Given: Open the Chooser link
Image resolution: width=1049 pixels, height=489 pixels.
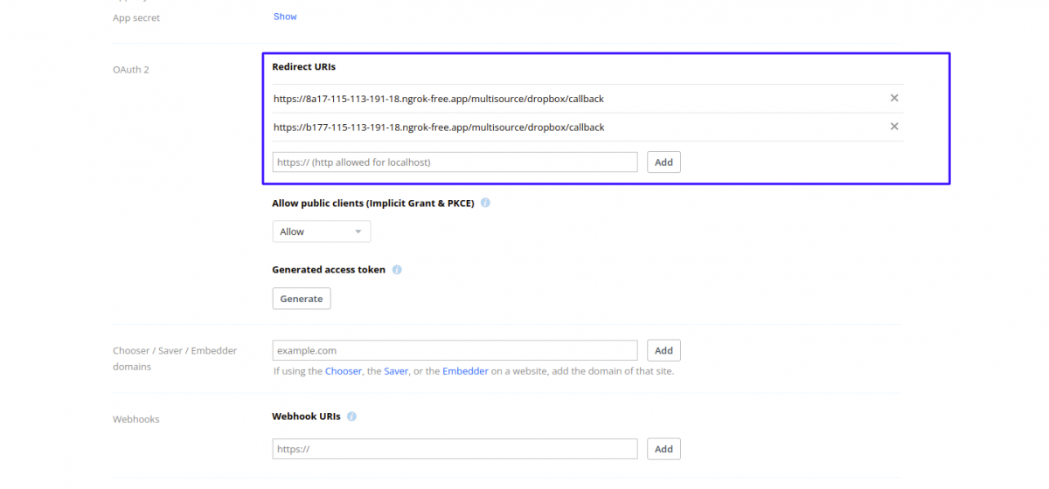Looking at the screenshot, I should tap(344, 371).
